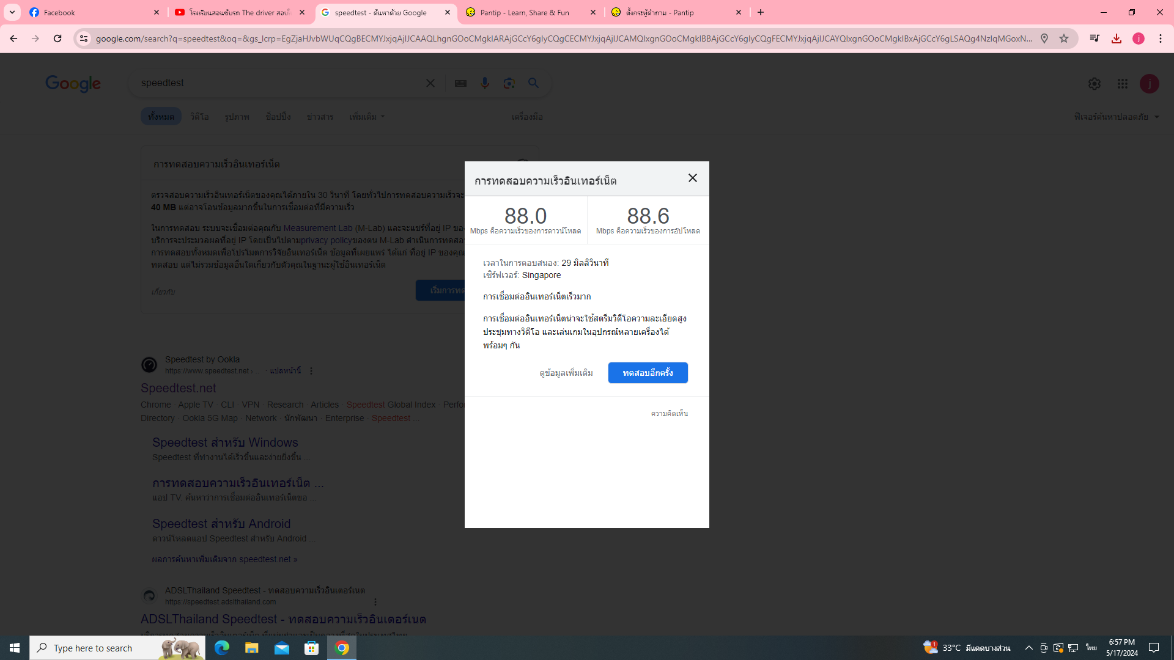This screenshot has width=1174, height=660.
Task: Open Microsoft Edge from the taskbar
Action: [x=221, y=648]
